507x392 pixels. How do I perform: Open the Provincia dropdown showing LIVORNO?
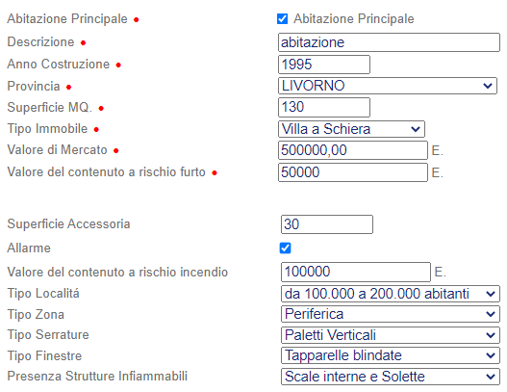click(x=388, y=86)
